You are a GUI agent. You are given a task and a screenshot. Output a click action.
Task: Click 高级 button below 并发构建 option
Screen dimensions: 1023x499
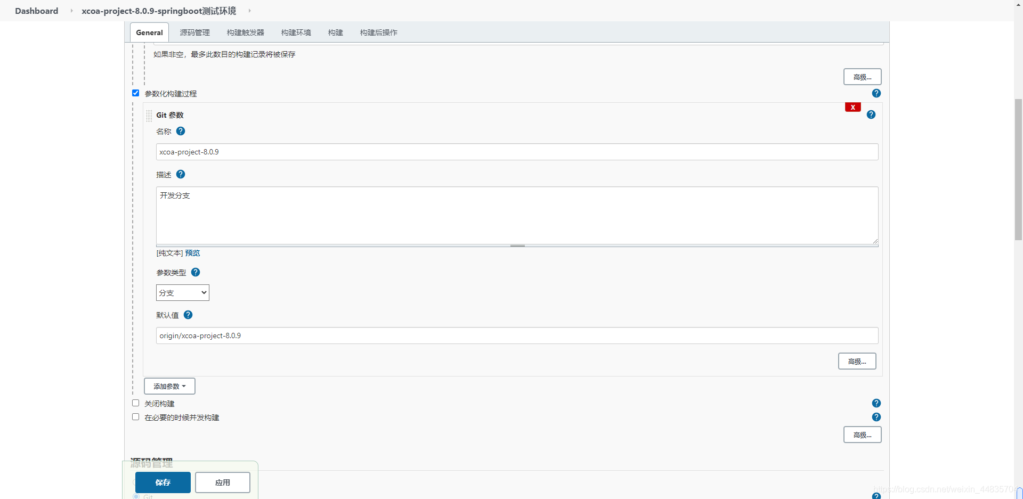click(862, 435)
